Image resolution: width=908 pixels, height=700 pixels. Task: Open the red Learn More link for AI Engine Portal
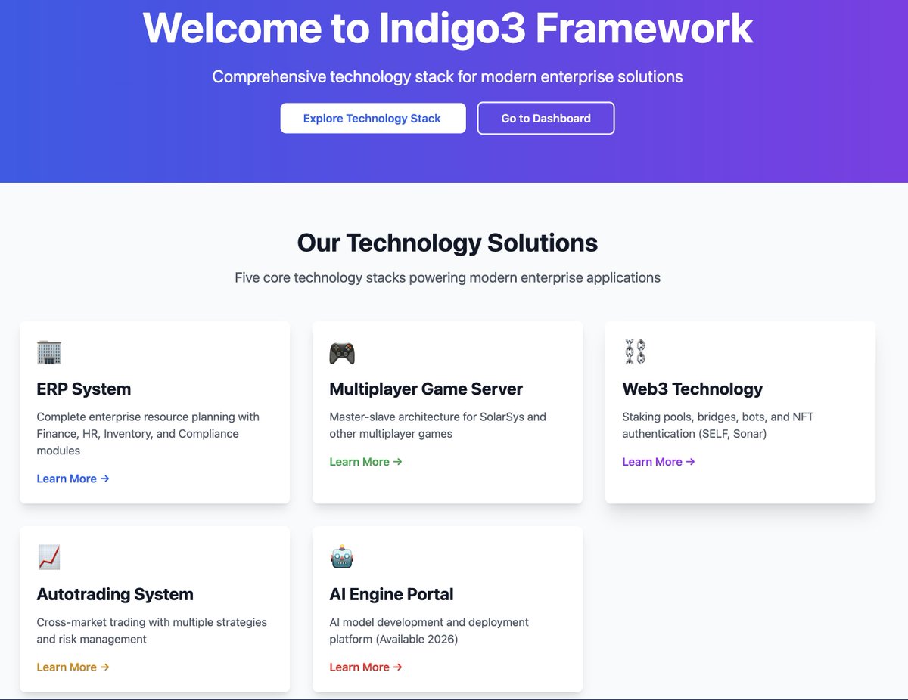click(x=365, y=667)
